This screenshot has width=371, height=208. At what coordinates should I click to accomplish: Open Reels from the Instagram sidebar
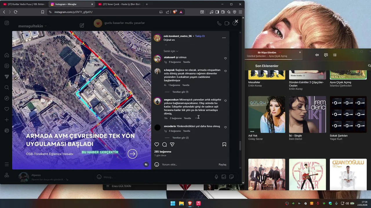point(7,66)
